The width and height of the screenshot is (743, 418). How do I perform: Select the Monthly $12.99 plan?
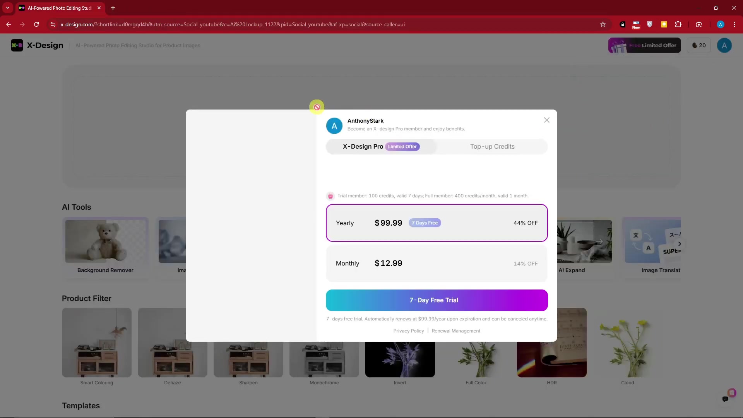(x=437, y=263)
